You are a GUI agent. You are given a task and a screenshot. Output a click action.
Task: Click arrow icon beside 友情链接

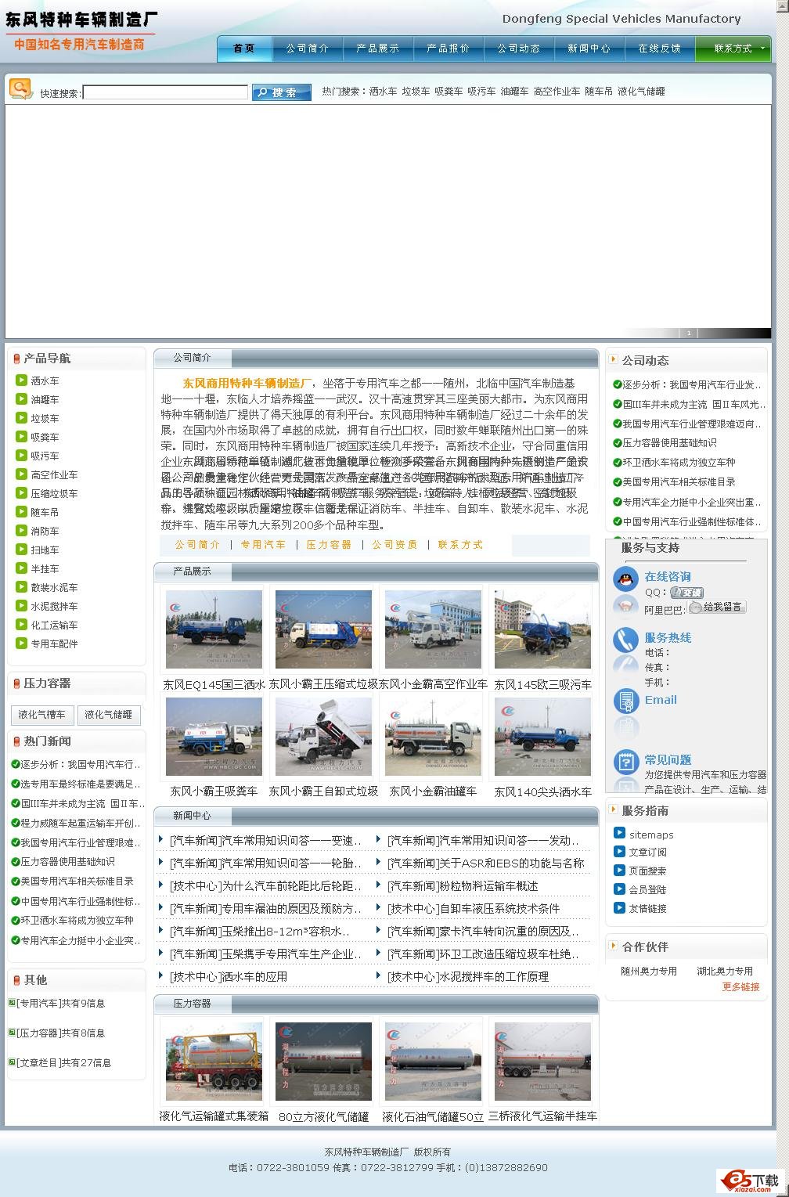click(619, 908)
